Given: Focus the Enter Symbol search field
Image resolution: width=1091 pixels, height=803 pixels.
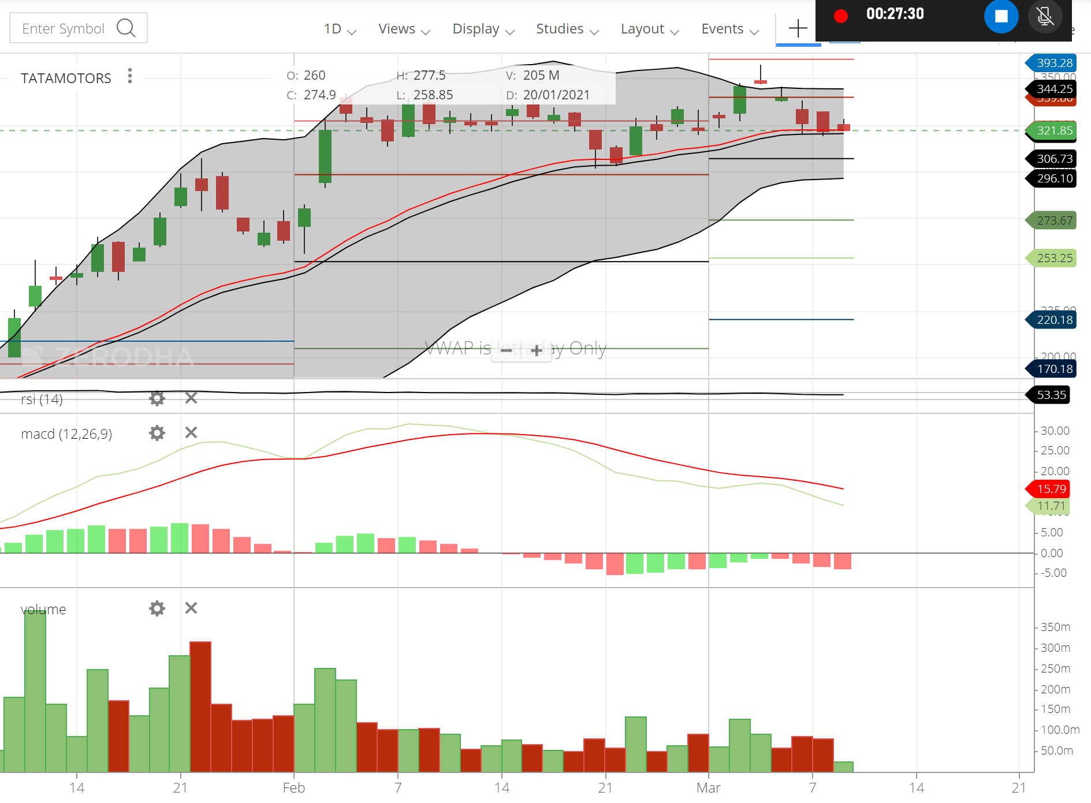Looking at the screenshot, I should pos(79,28).
